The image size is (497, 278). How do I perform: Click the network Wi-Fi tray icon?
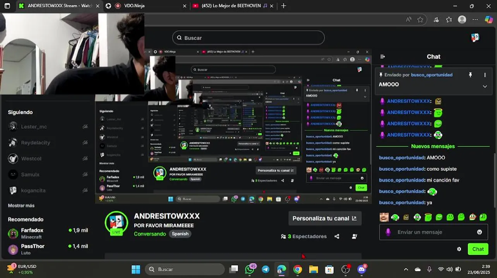pos(440,269)
